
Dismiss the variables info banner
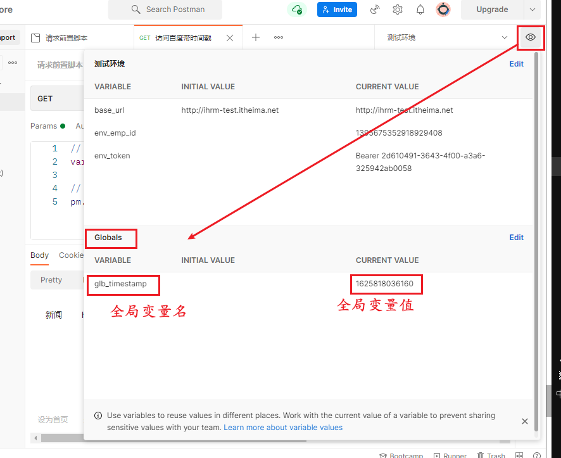tap(524, 421)
